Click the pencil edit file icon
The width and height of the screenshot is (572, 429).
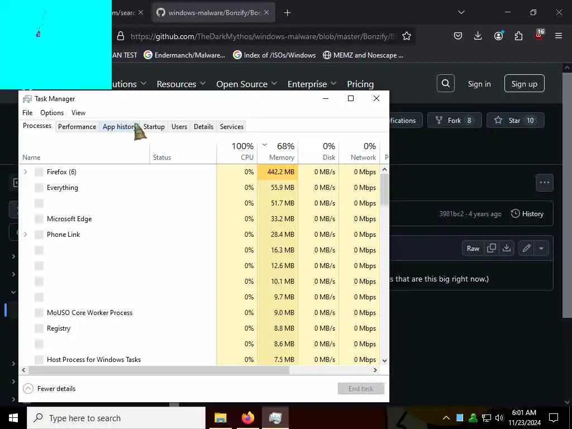click(526, 248)
